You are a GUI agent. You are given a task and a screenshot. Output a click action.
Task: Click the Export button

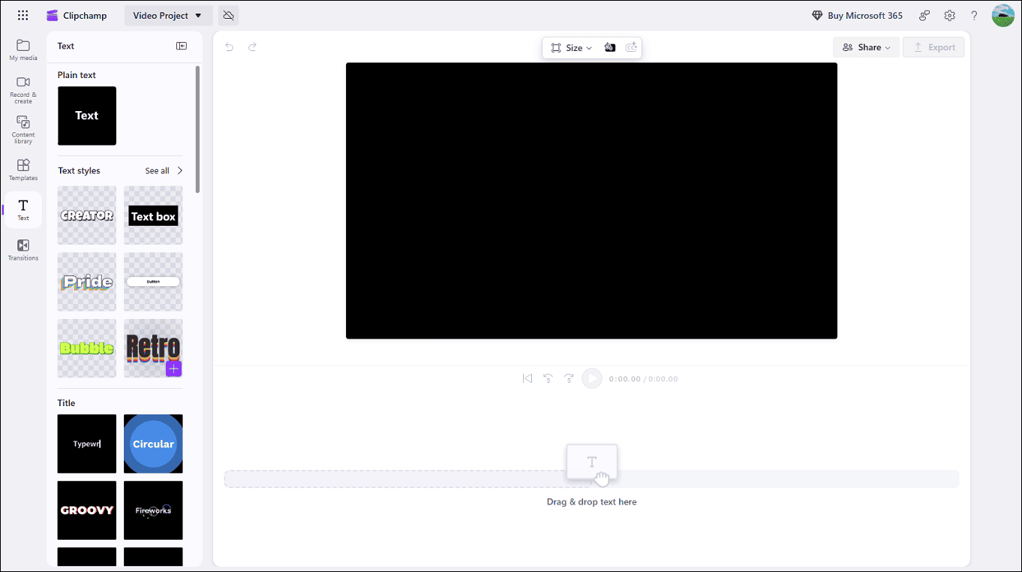933,47
